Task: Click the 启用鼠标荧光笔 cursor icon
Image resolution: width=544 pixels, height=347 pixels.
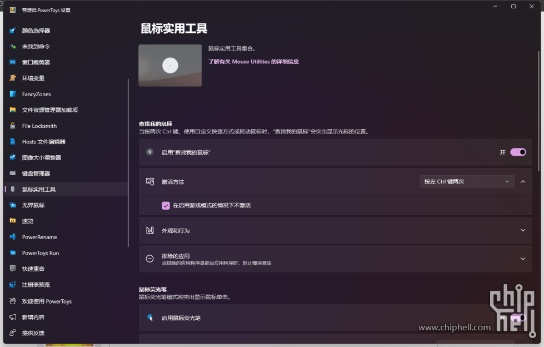Action: 150,318
